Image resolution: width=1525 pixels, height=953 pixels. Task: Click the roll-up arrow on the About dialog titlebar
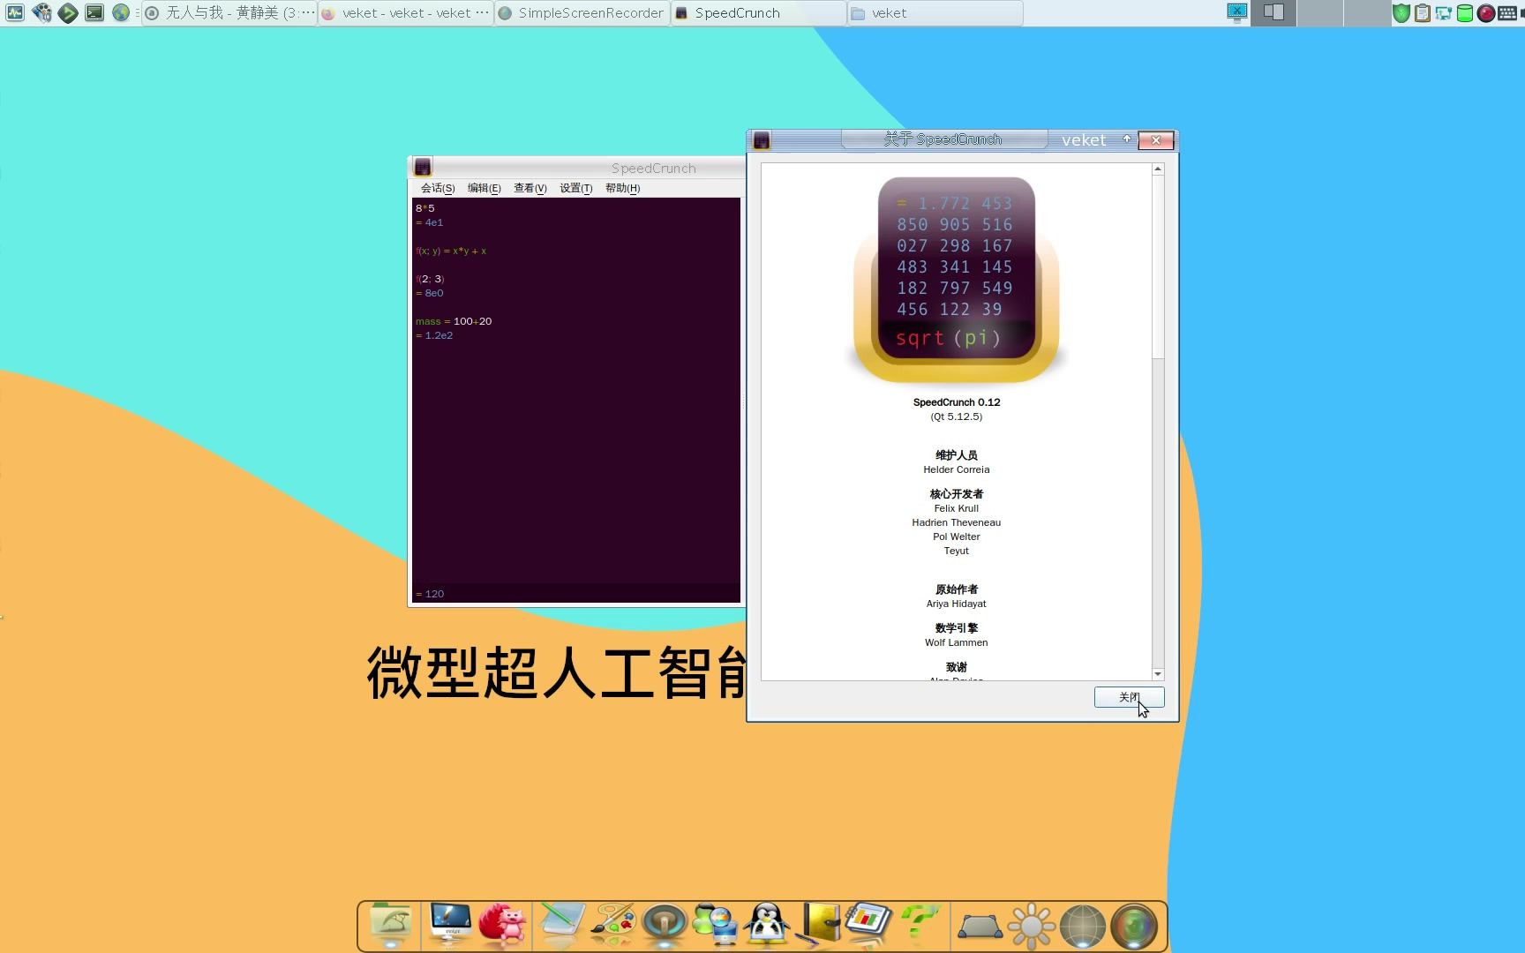click(1127, 139)
